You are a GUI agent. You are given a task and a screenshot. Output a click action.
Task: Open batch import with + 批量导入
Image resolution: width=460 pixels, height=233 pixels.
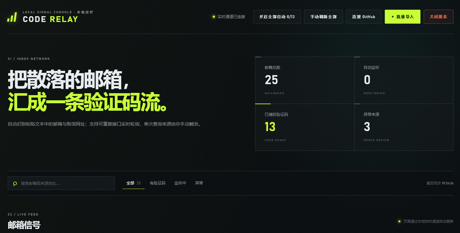point(403,17)
